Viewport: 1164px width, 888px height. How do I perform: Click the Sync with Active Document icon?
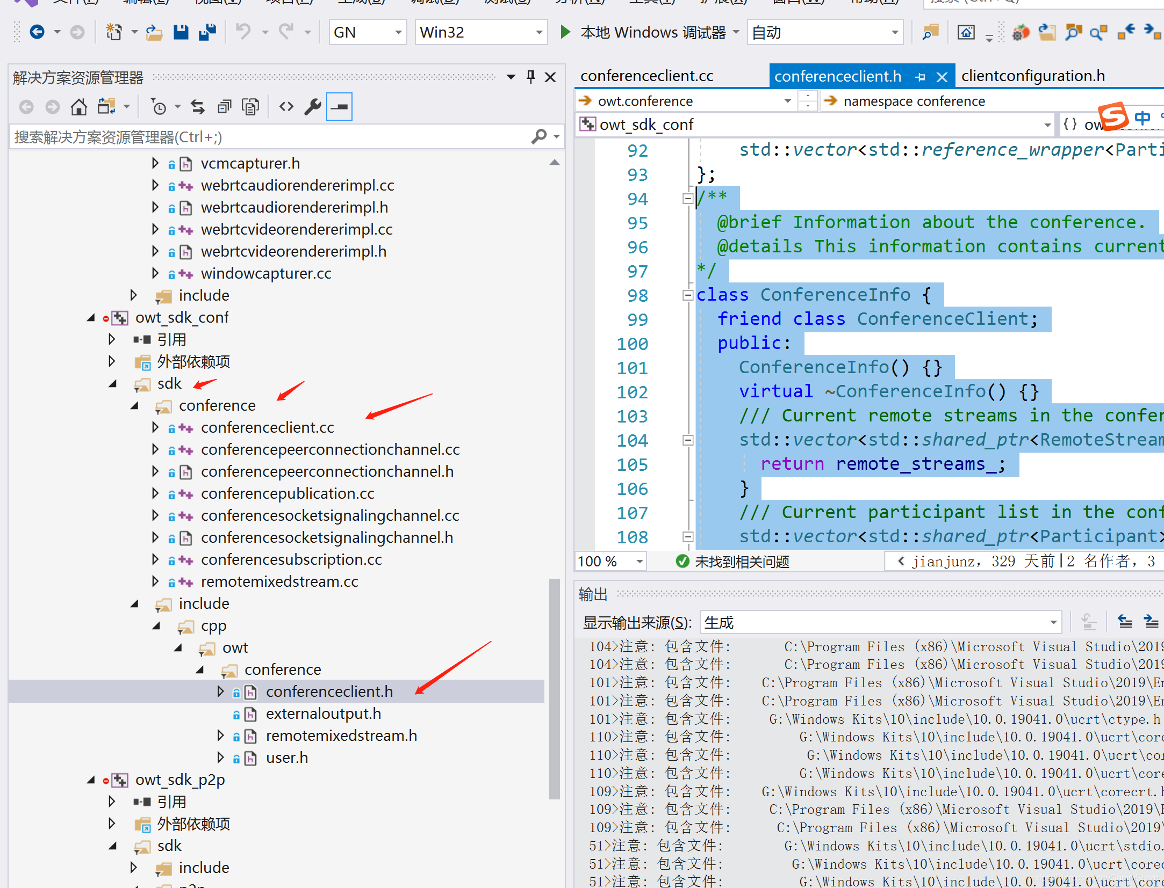(x=198, y=107)
